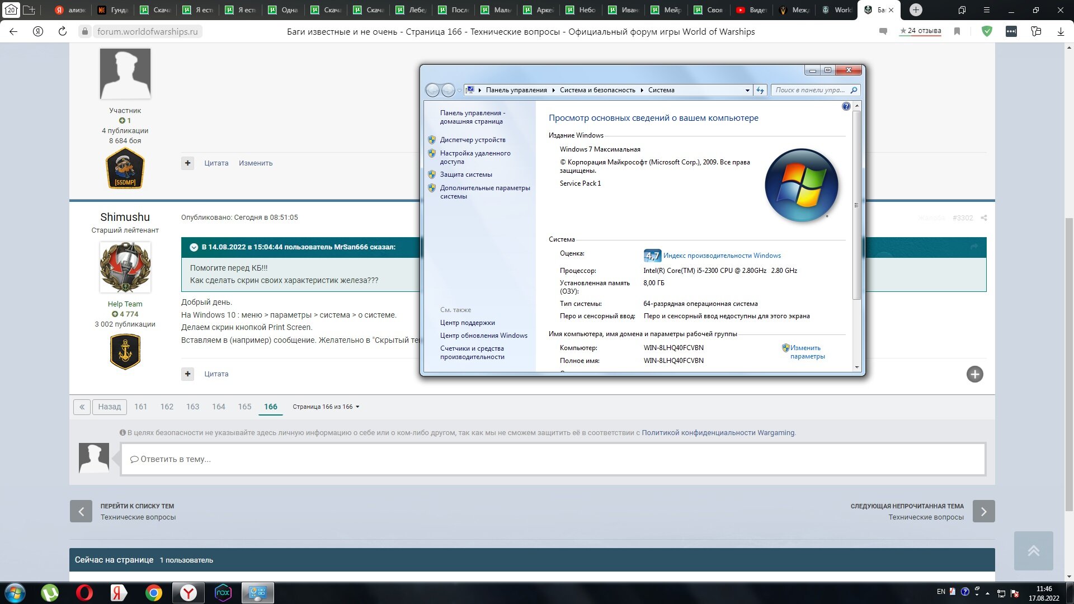Click the plus multiquote button beside Изменить
The height and width of the screenshot is (604, 1074).
[x=188, y=163]
